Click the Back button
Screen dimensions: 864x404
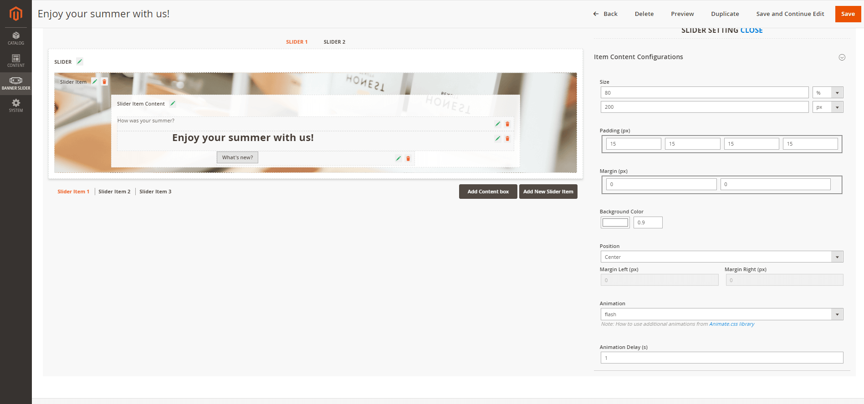tap(605, 14)
